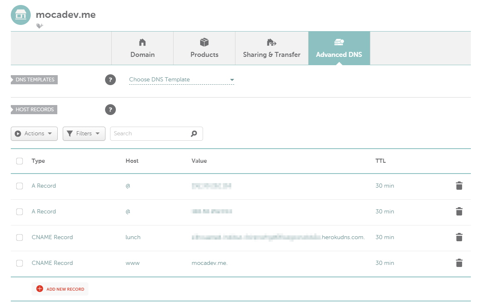Open the Choose DNS Template dropdown
The height and width of the screenshot is (306, 480).
[x=181, y=80]
